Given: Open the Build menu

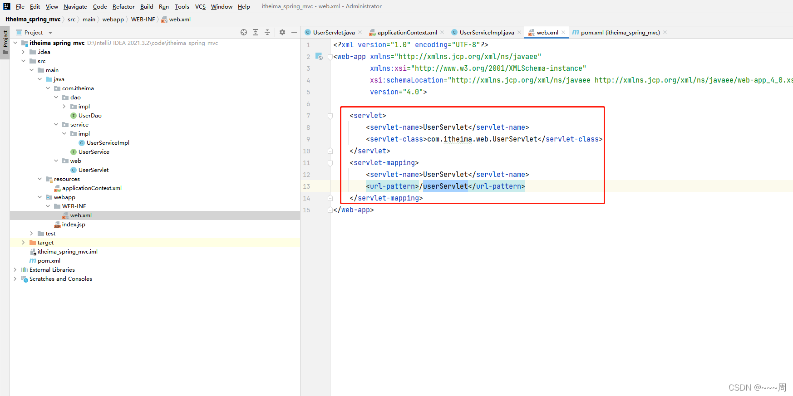Looking at the screenshot, I should pos(147,6).
